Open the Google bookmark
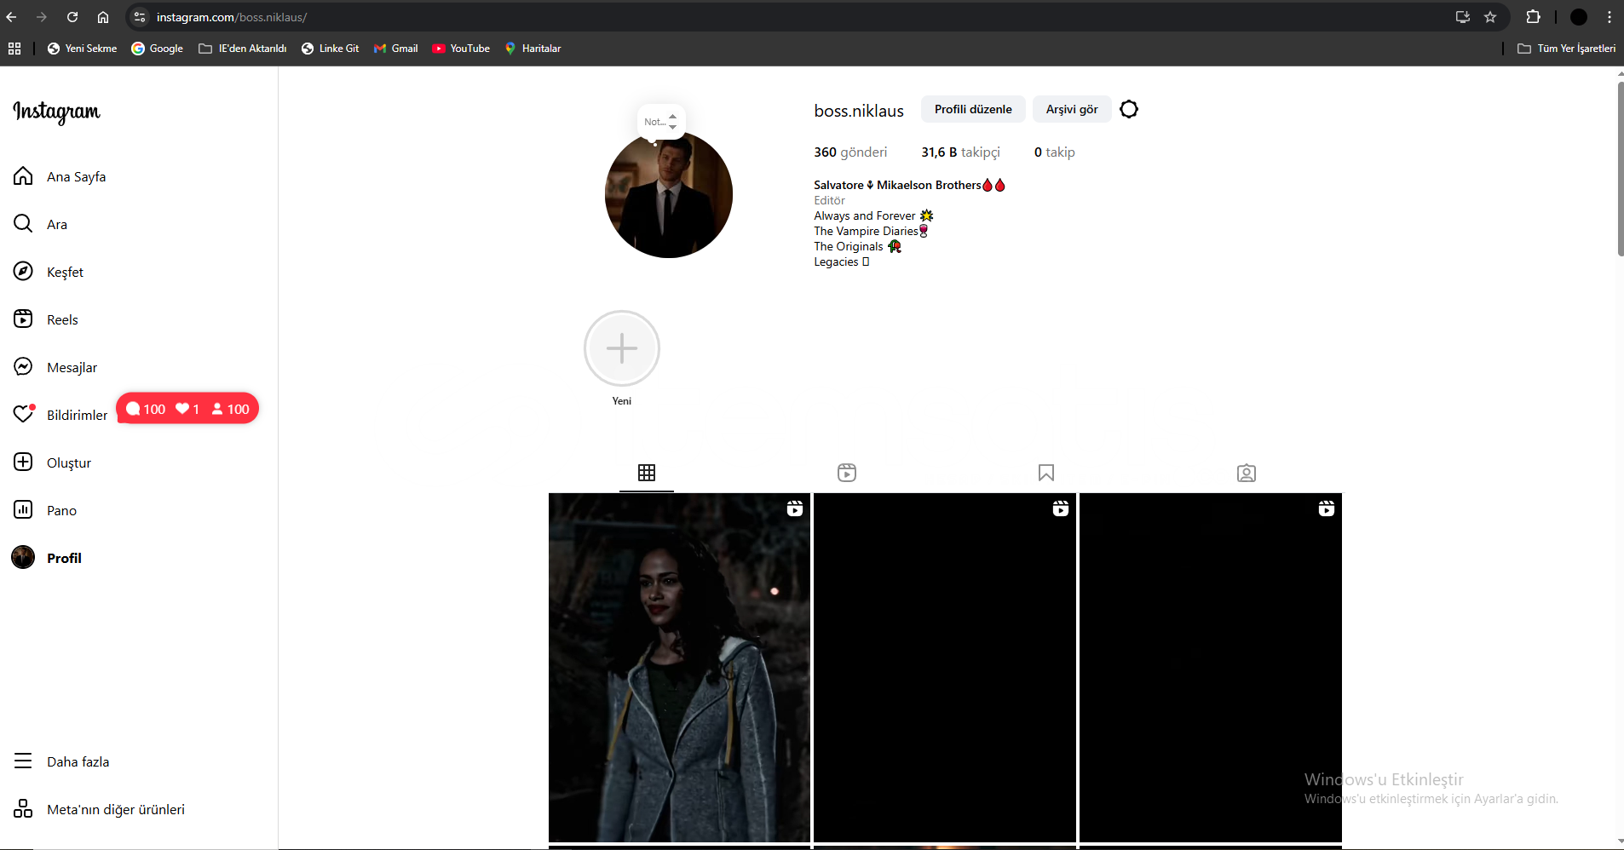The height and width of the screenshot is (850, 1624). click(x=158, y=49)
